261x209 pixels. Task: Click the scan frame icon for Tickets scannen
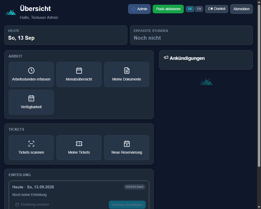pyautogui.click(x=31, y=144)
